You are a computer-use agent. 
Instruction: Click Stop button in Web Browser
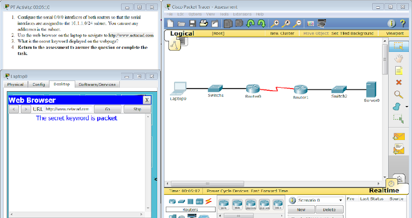tap(137, 109)
